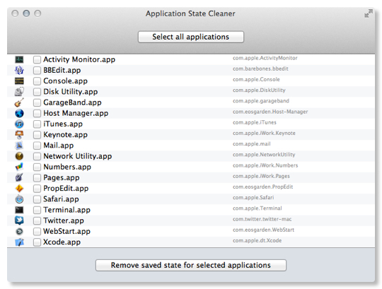Click the Disk Utility app icon
This screenshot has width=382, height=289.
point(19,92)
